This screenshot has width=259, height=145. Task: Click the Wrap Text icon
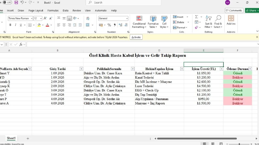pos(88,18)
